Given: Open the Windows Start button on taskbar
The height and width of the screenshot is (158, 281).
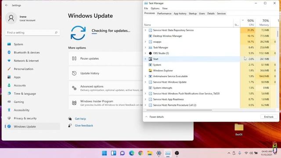Looking at the screenshot, I should pyautogui.click(x=104, y=153).
